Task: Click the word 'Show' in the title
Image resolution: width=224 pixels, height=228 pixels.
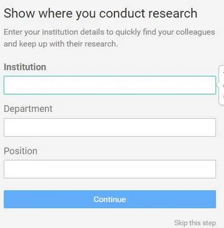Action: pyautogui.click(x=19, y=13)
